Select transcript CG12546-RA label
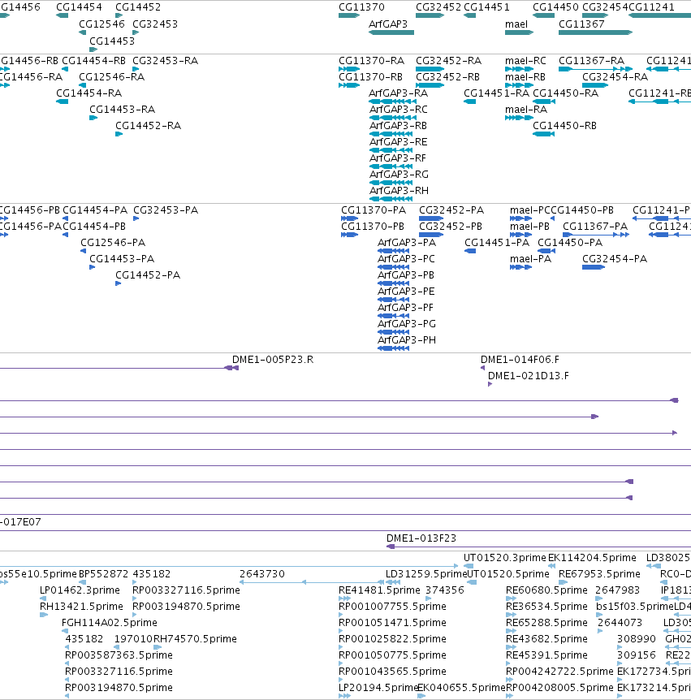Image resolution: width=691 pixels, height=700 pixels. point(111,77)
